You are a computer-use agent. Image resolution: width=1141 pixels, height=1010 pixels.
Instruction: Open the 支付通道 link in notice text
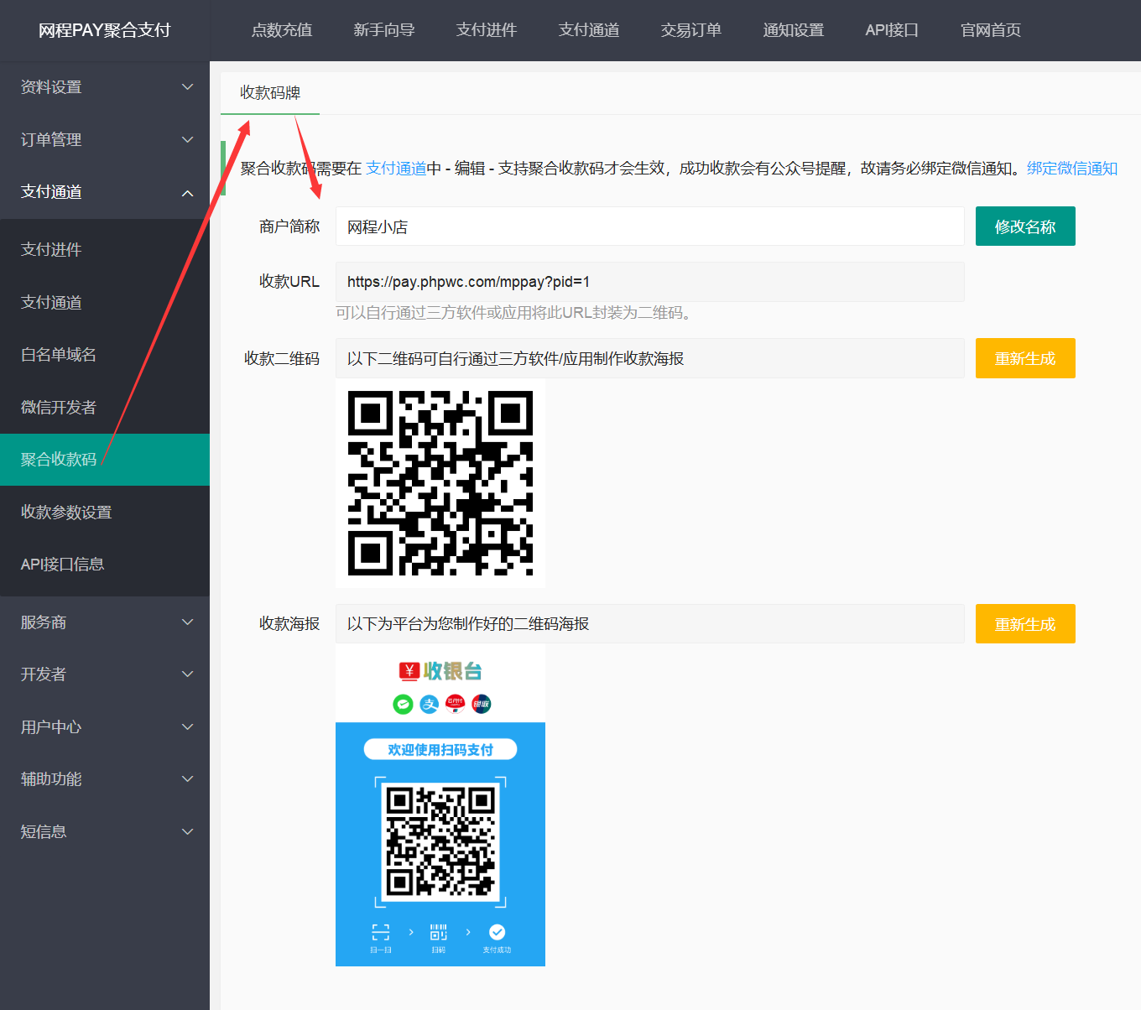click(x=396, y=169)
